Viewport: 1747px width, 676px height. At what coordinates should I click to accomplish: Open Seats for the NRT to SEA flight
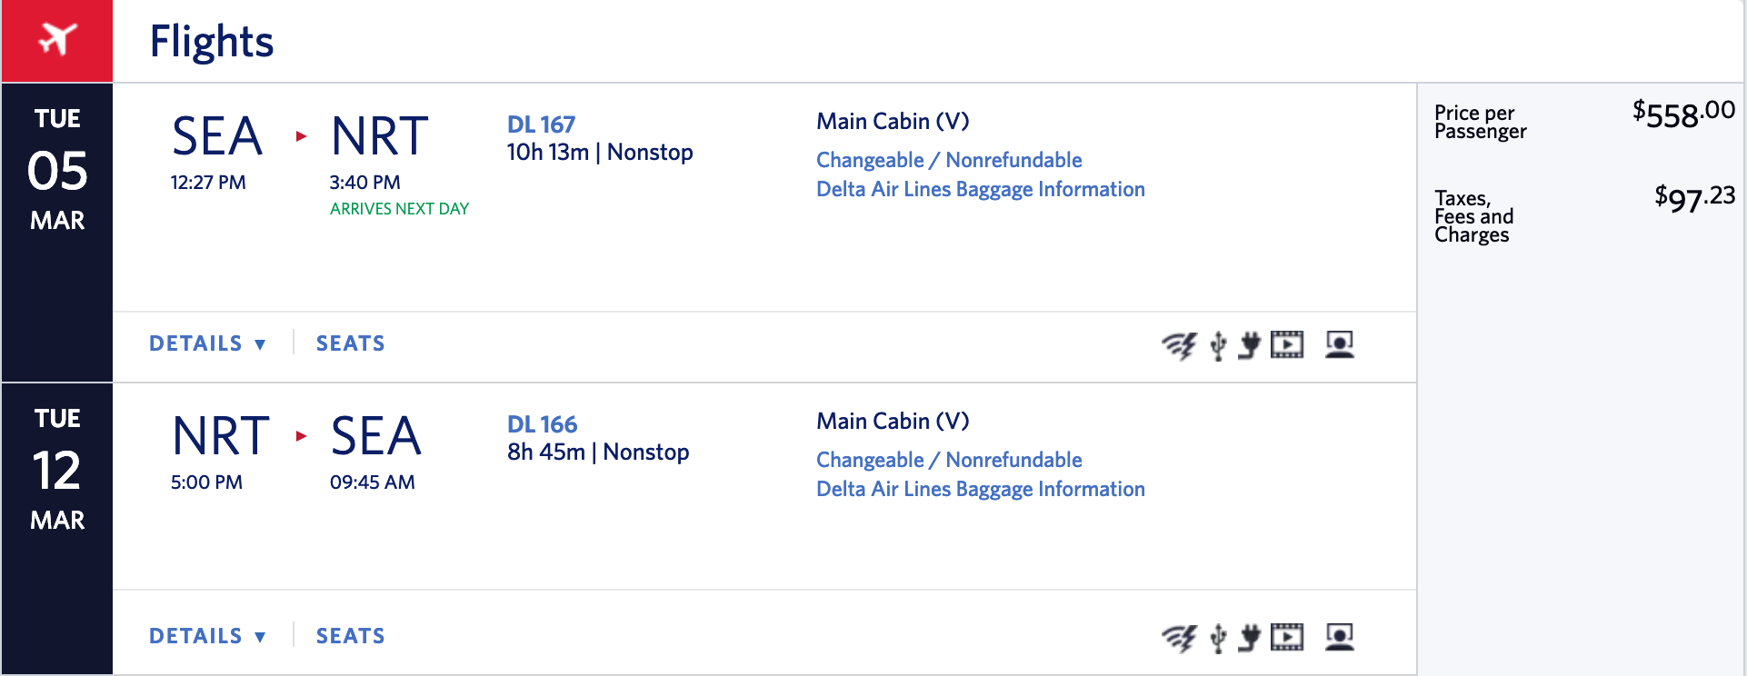pyautogui.click(x=350, y=636)
